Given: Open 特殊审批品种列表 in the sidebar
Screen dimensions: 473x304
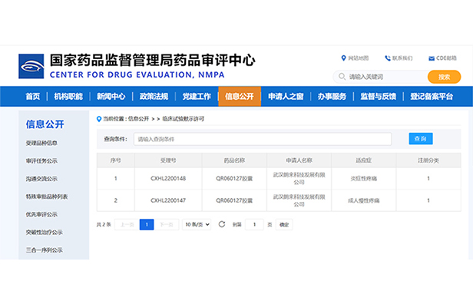Looking at the screenshot, I should (x=47, y=197).
